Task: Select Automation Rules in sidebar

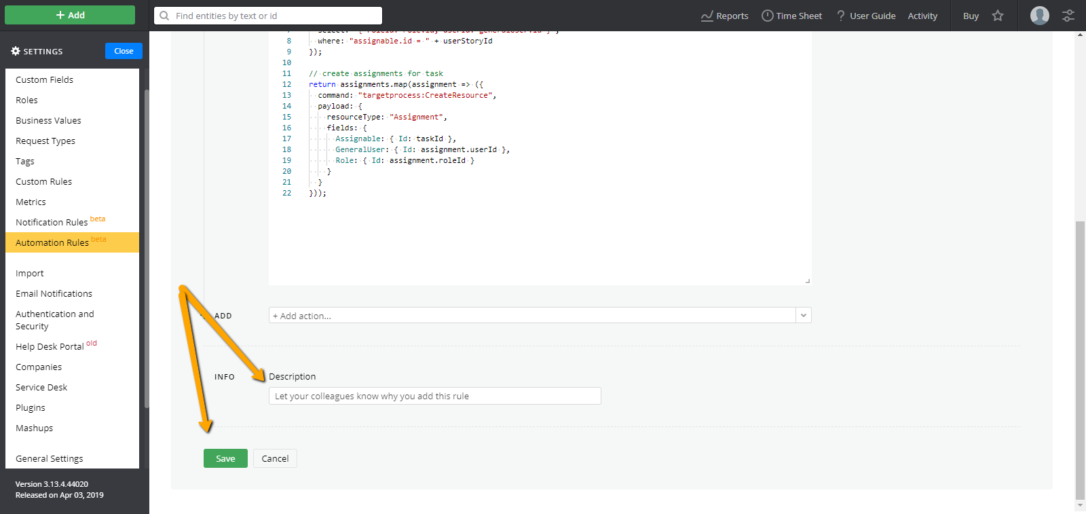Action: click(x=72, y=242)
